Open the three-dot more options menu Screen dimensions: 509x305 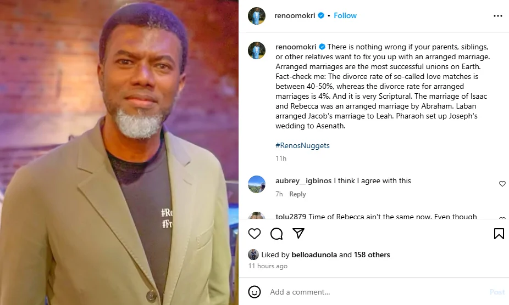[x=497, y=16]
